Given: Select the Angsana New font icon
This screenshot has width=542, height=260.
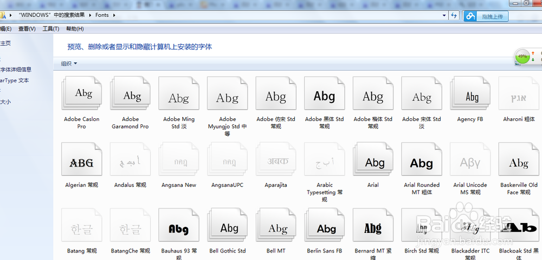Looking at the screenshot, I should pos(179,159).
